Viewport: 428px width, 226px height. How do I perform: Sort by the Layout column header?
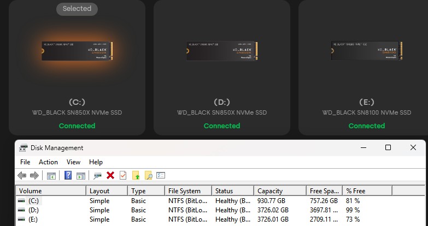pos(107,191)
